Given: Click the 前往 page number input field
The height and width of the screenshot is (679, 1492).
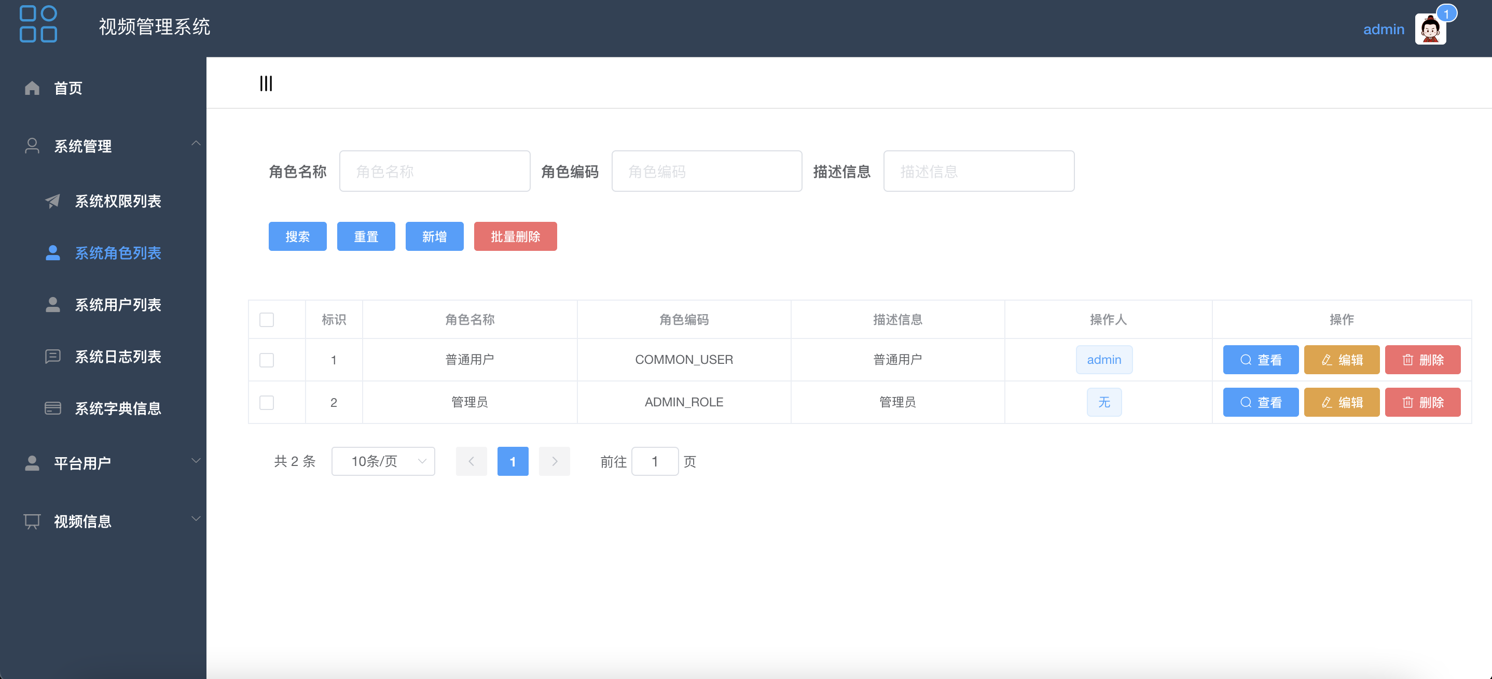Looking at the screenshot, I should point(655,461).
